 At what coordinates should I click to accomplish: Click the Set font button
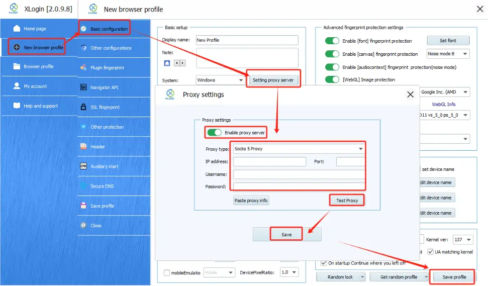(448, 41)
